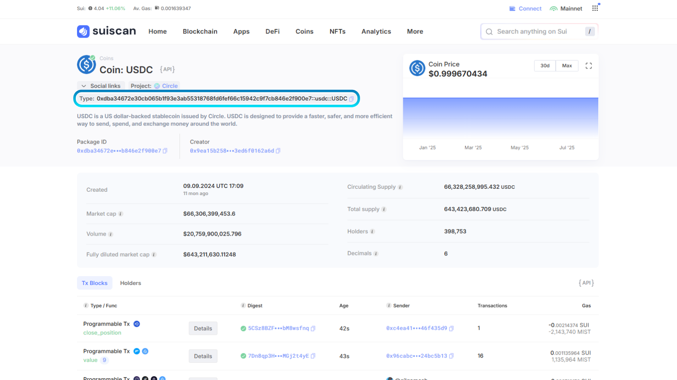Show Market cap info tooltip
Image resolution: width=677 pixels, height=380 pixels.
pyautogui.click(x=121, y=214)
